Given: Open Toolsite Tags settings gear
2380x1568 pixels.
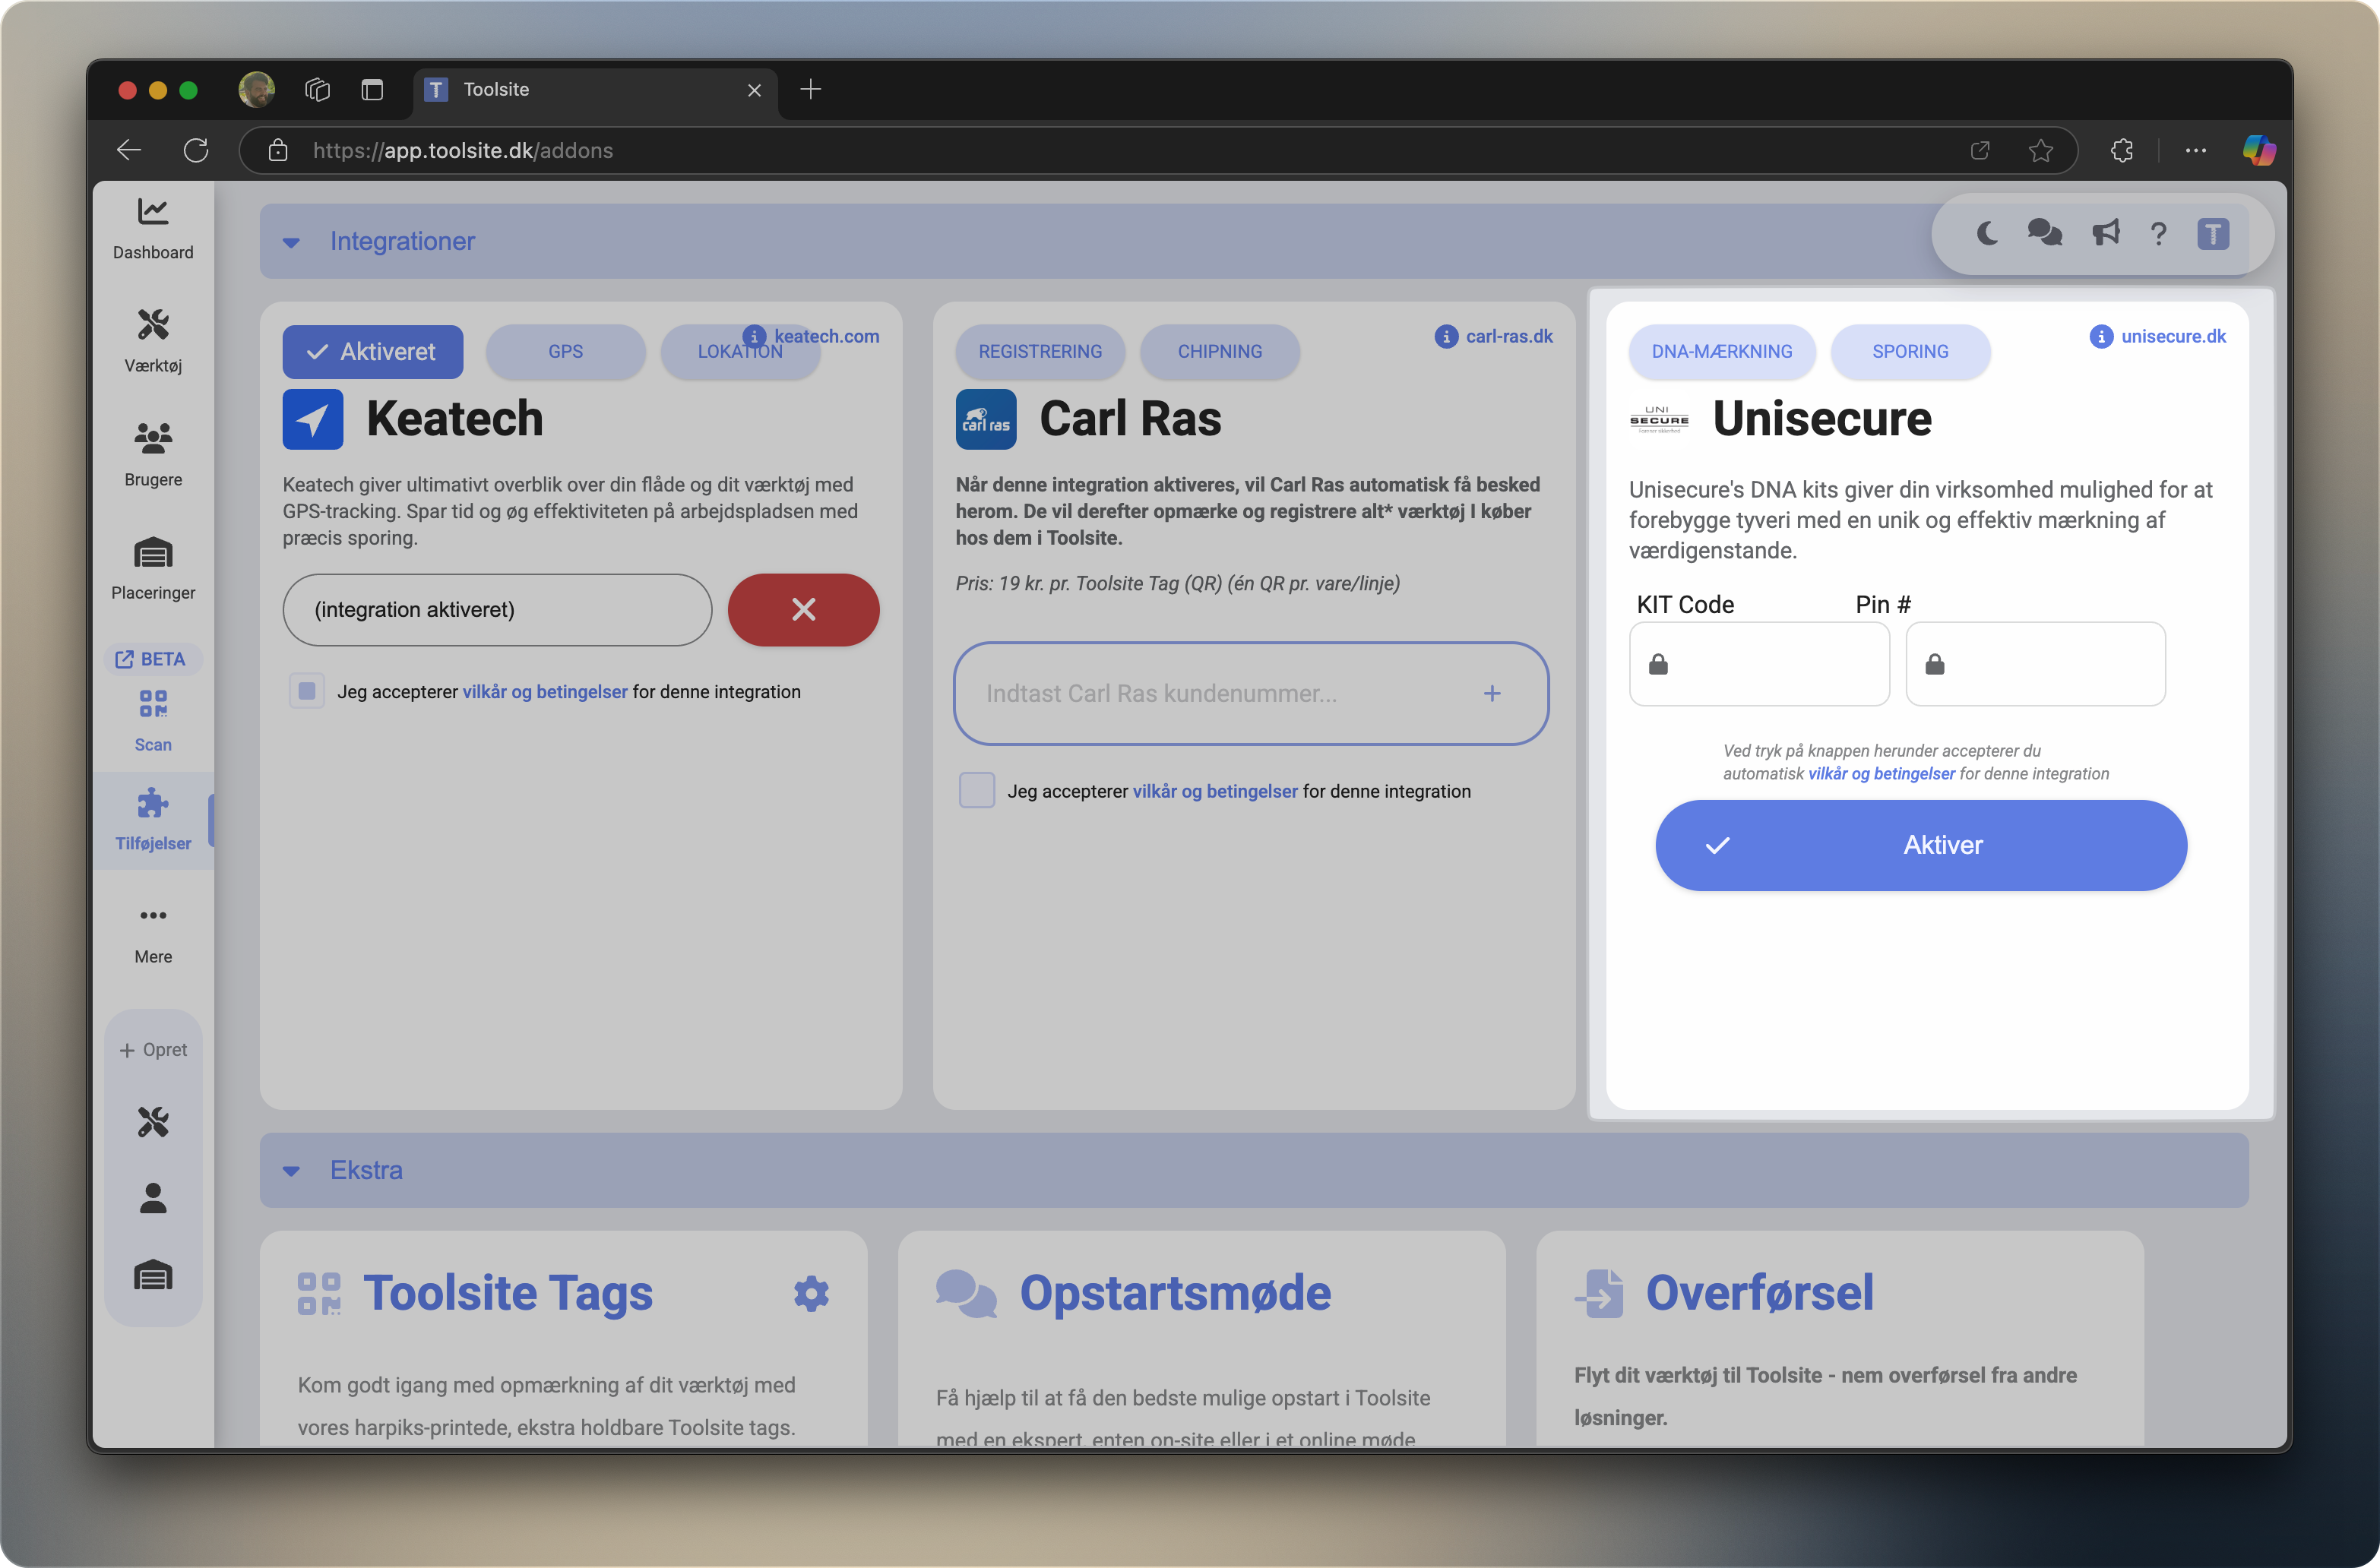Looking at the screenshot, I should click(811, 1293).
